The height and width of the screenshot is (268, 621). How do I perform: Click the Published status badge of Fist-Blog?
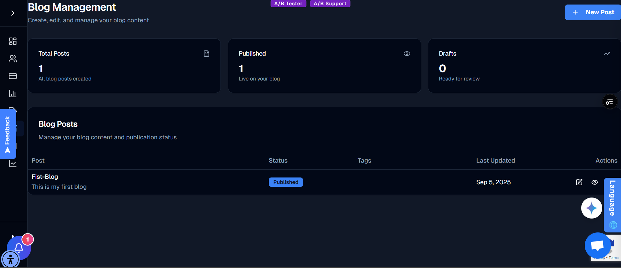tap(286, 182)
